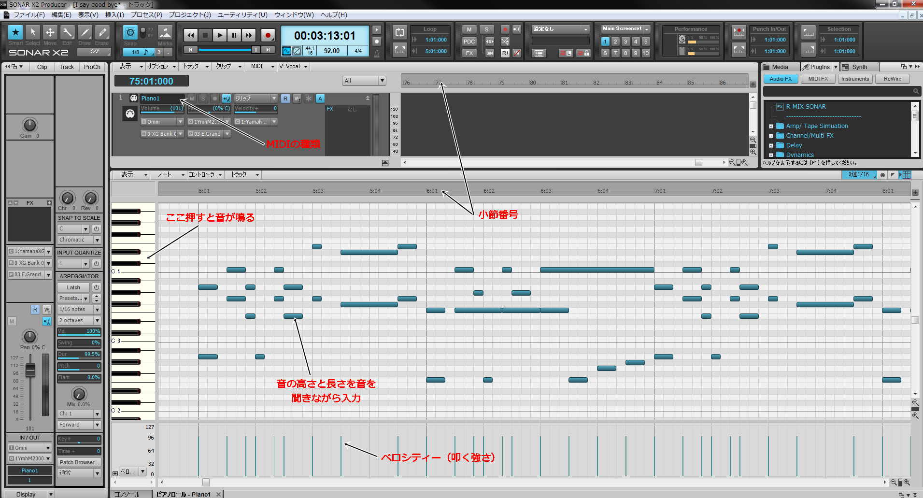Open the 2 octaves dropdown
Viewport: 923px width, 498px height.
click(79, 321)
